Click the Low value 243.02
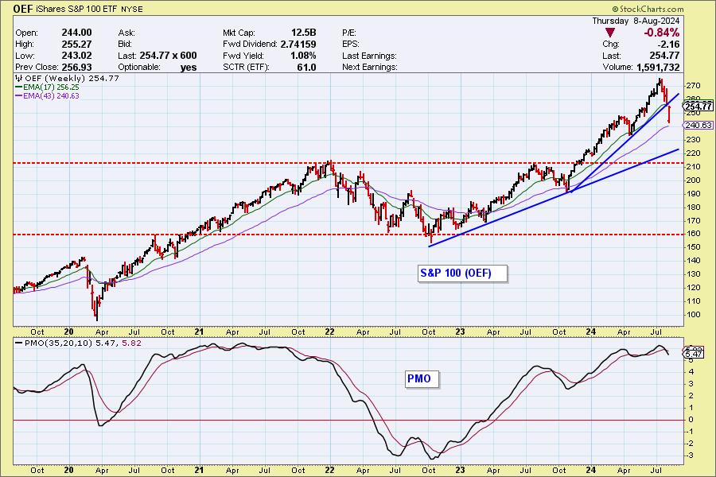The image size is (716, 477). (76, 56)
